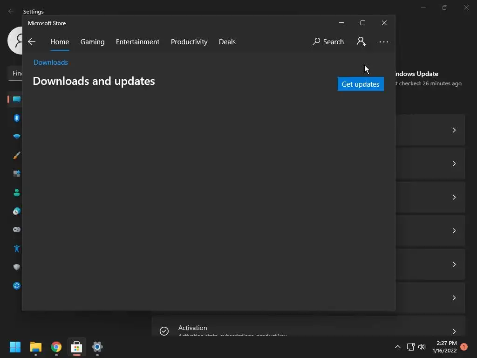Expand the sixth Settings row chevron
This screenshot has width=477, height=358.
point(454,298)
